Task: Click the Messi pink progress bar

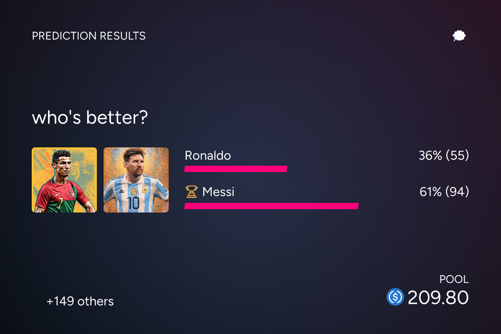Action: click(x=271, y=206)
